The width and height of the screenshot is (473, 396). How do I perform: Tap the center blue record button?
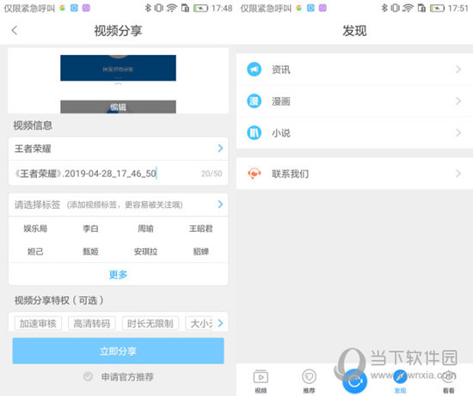(x=354, y=381)
